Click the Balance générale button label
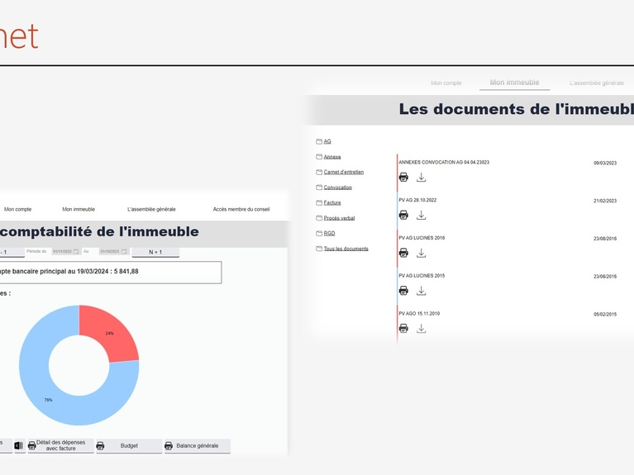Image resolution: width=634 pixels, height=475 pixels. click(x=197, y=446)
